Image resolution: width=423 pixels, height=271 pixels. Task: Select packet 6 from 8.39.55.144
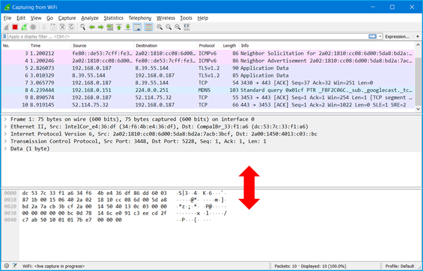click(x=208, y=75)
